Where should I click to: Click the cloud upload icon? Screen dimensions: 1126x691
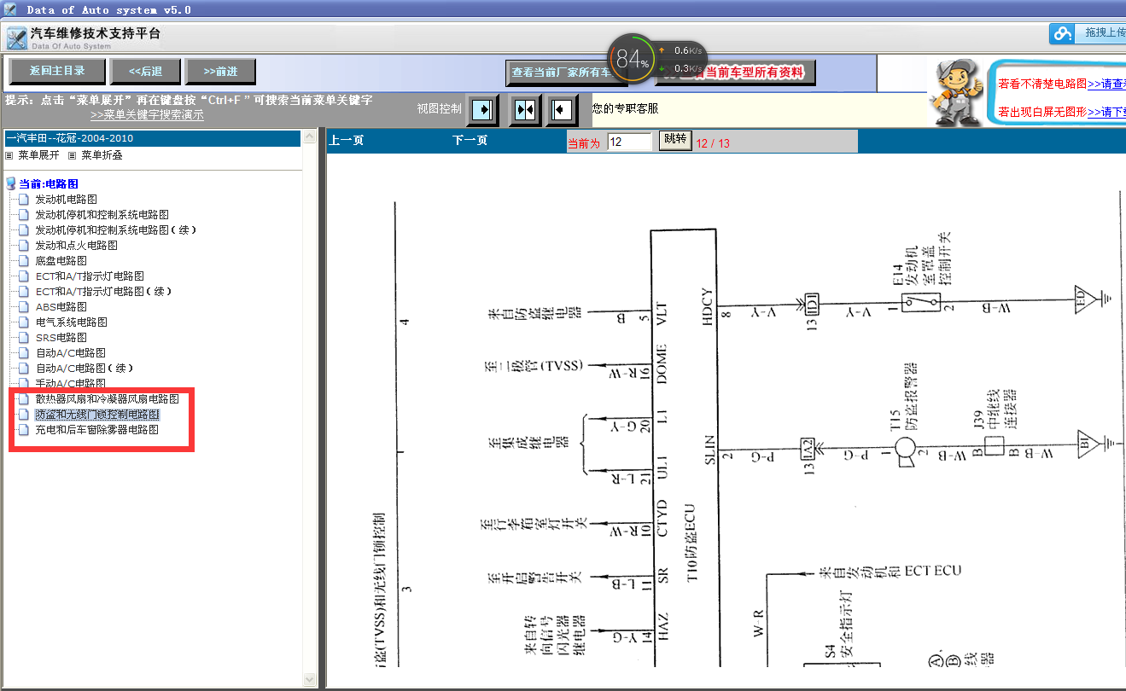coord(1062,33)
